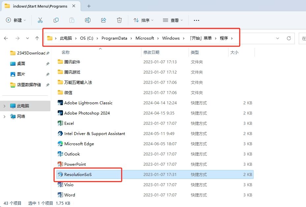Open the 新建 new item dropdown
The image size is (306, 207).
(x=16, y=20)
